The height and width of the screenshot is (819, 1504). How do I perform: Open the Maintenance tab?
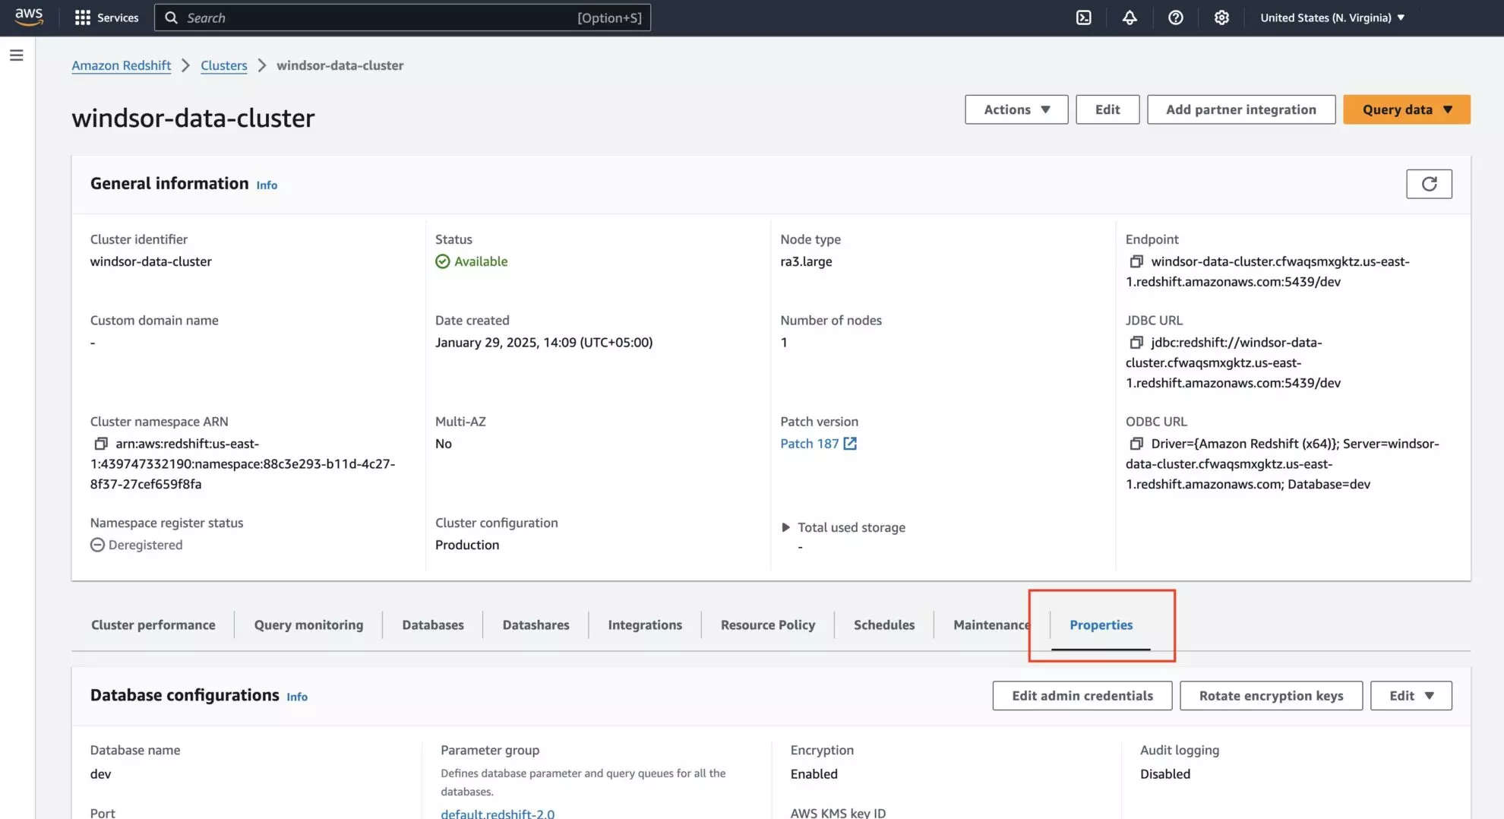tap(991, 625)
